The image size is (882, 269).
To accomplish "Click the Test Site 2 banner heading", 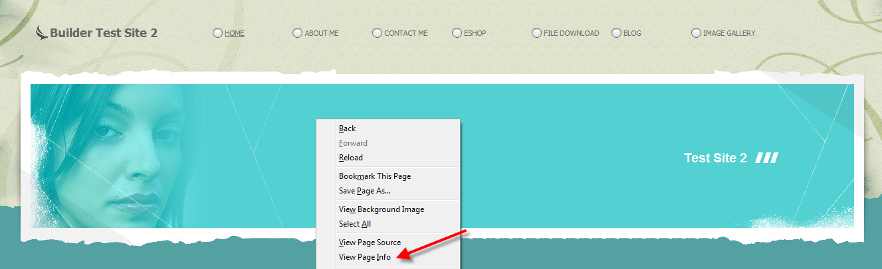I will coord(715,158).
